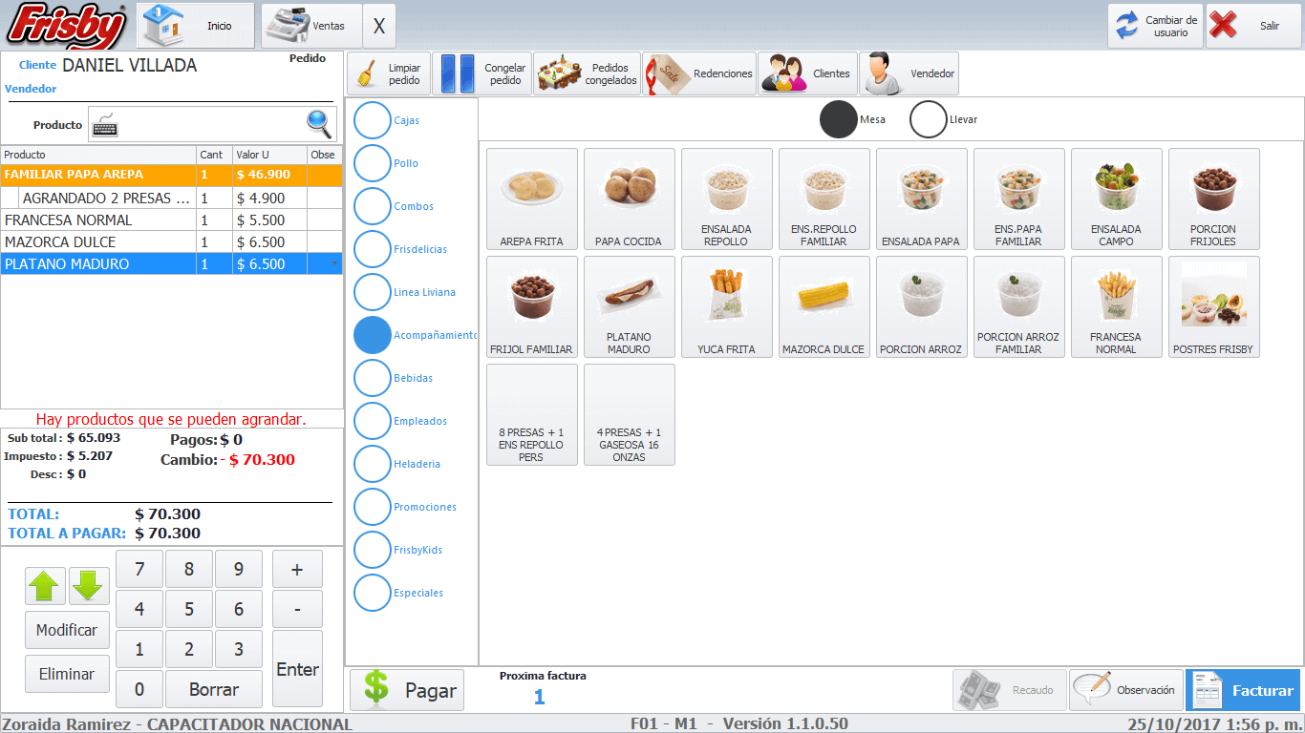Add ENSALADA REPOLLO product

pos(727,199)
